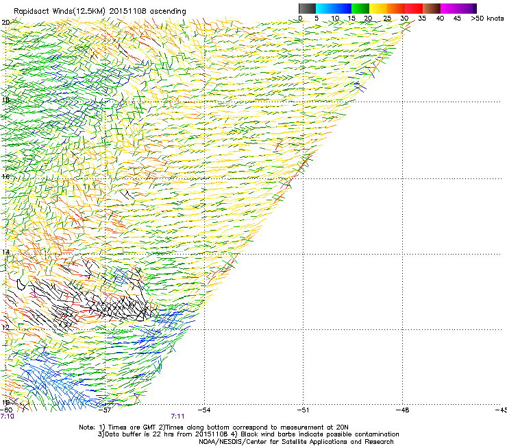This screenshot has width=507, height=446.
Task: Click the '25' legend tick label
Action: (x=387, y=19)
